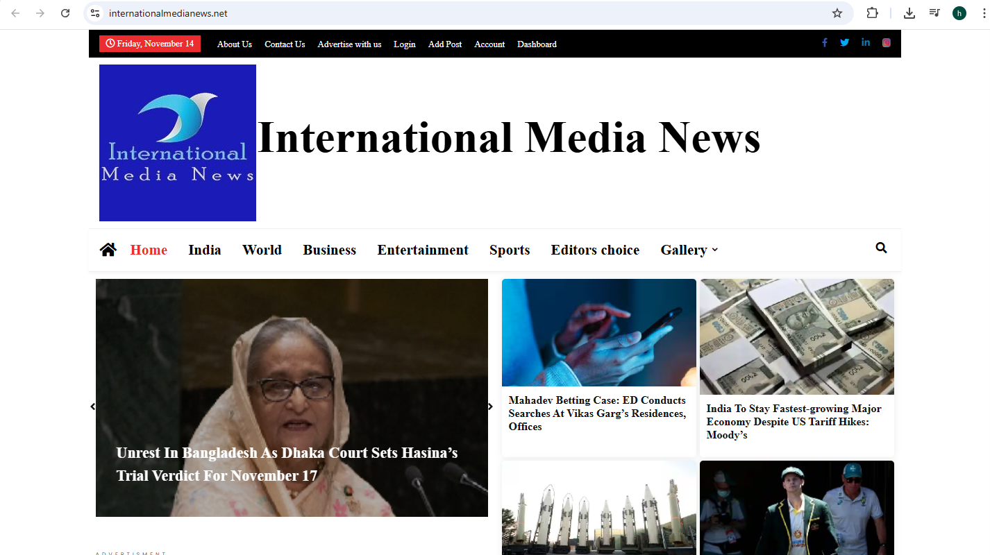Click the Login link
The width and height of the screenshot is (990, 555).
[x=405, y=44]
